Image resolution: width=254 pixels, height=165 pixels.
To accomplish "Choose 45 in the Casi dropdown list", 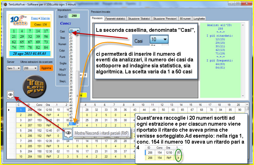I will [x=71, y=108].
